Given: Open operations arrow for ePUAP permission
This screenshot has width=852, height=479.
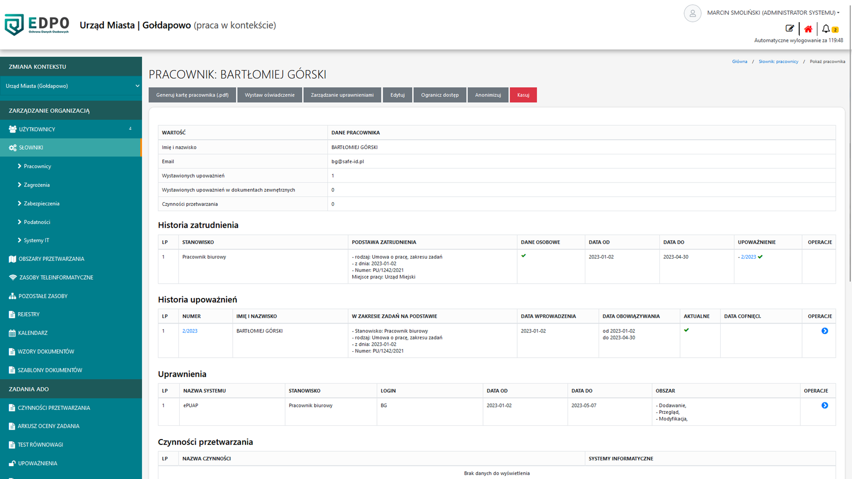Looking at the screenshot, I should point(825,405).
